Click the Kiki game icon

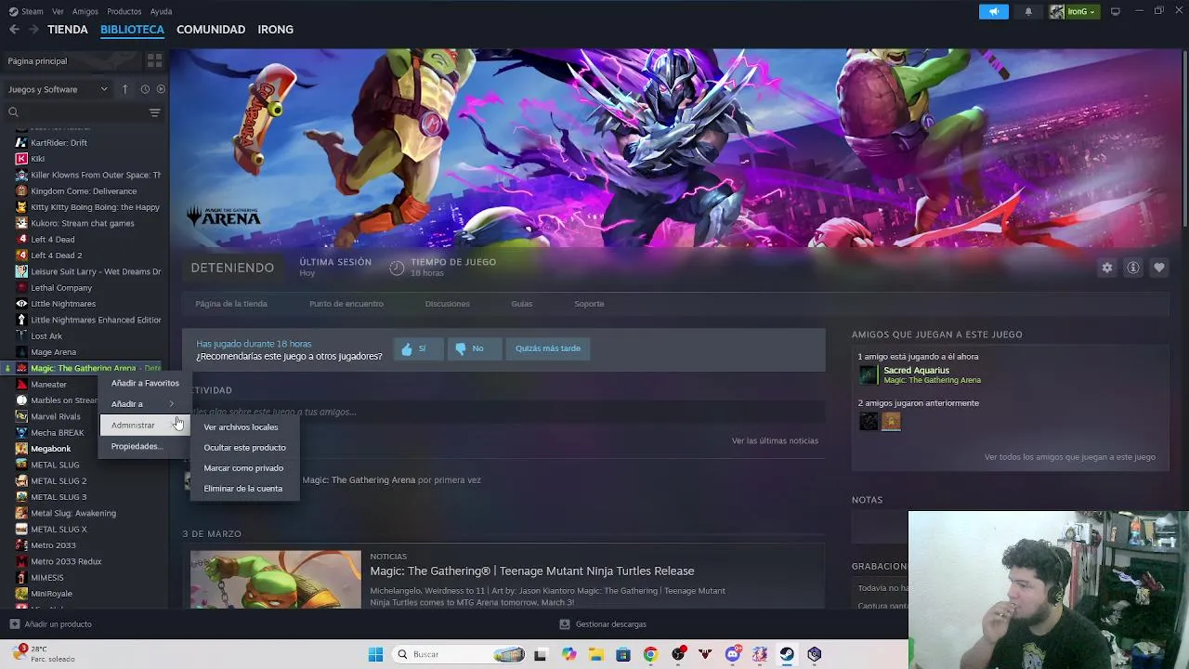21,159
